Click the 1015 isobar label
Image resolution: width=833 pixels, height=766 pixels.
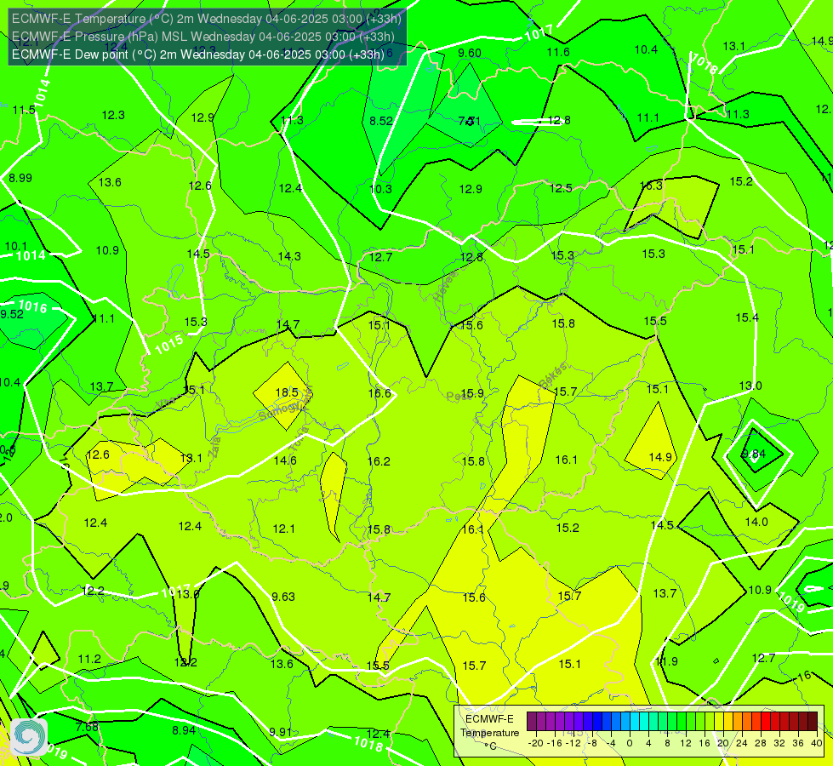point(169,344)
